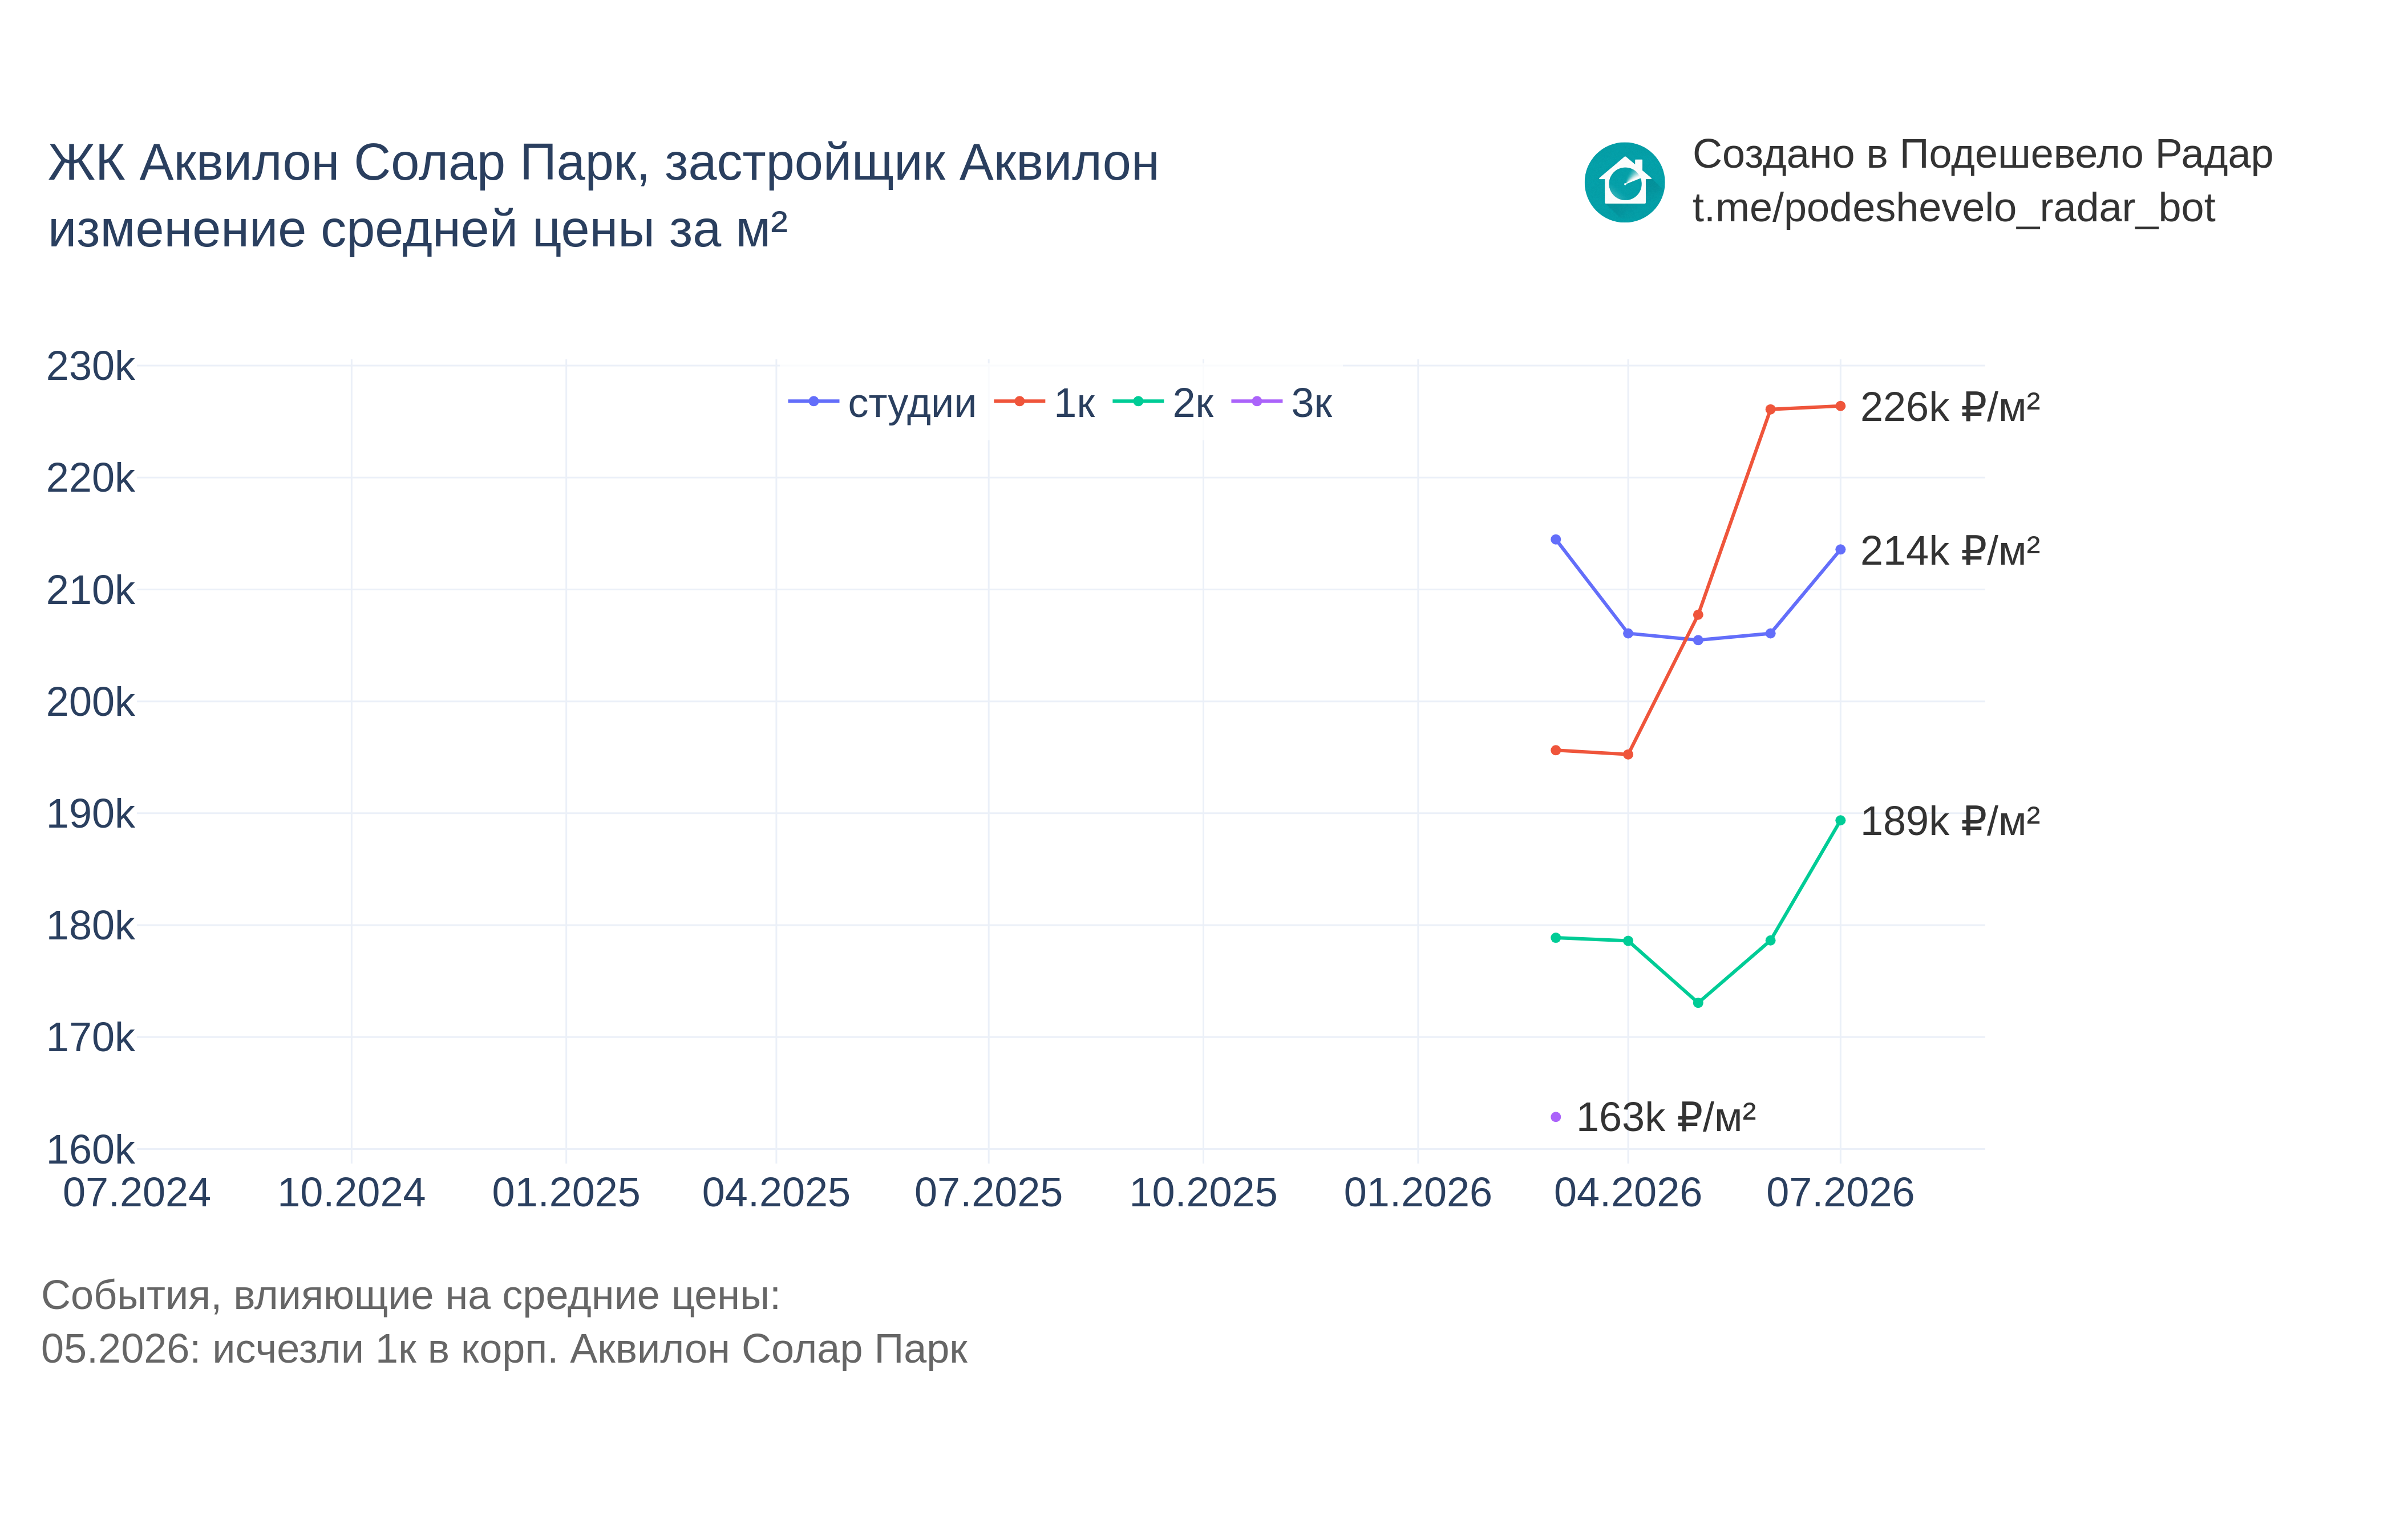Click the purple 3к data point marker
This screenshot has width=2396, height=1540.
1555,1117
